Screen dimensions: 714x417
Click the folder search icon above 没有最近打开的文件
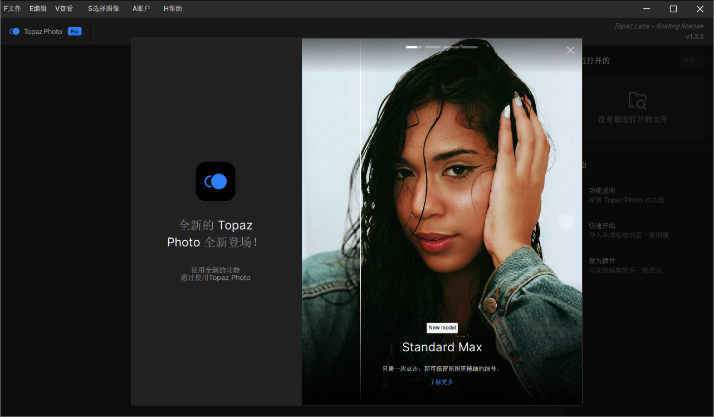638,100
